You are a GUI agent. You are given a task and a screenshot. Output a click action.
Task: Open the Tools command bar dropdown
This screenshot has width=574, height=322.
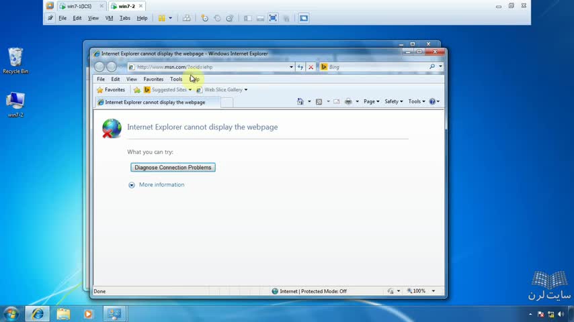(x=417, y=101)
